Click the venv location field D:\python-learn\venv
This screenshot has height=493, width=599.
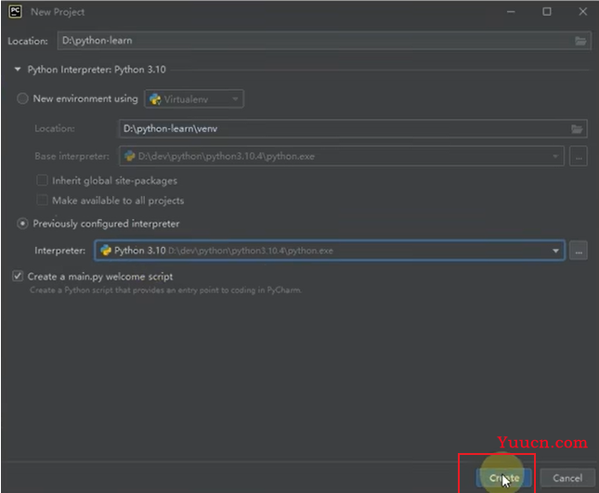[353, 129]
